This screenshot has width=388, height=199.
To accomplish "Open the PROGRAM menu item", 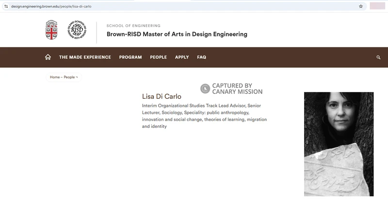I will pos(130,57).
